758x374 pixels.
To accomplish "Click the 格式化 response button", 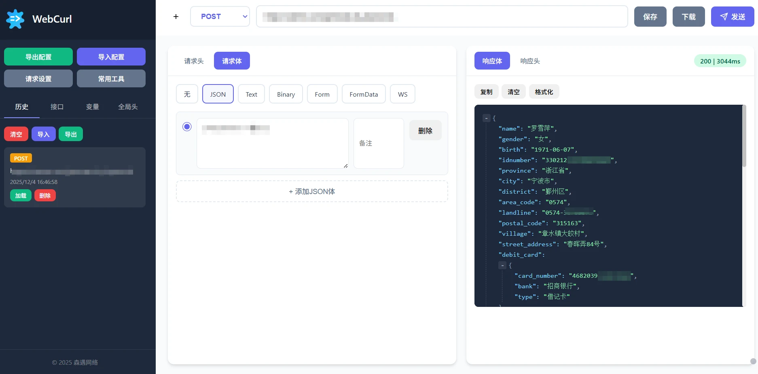I will point(544,92).
